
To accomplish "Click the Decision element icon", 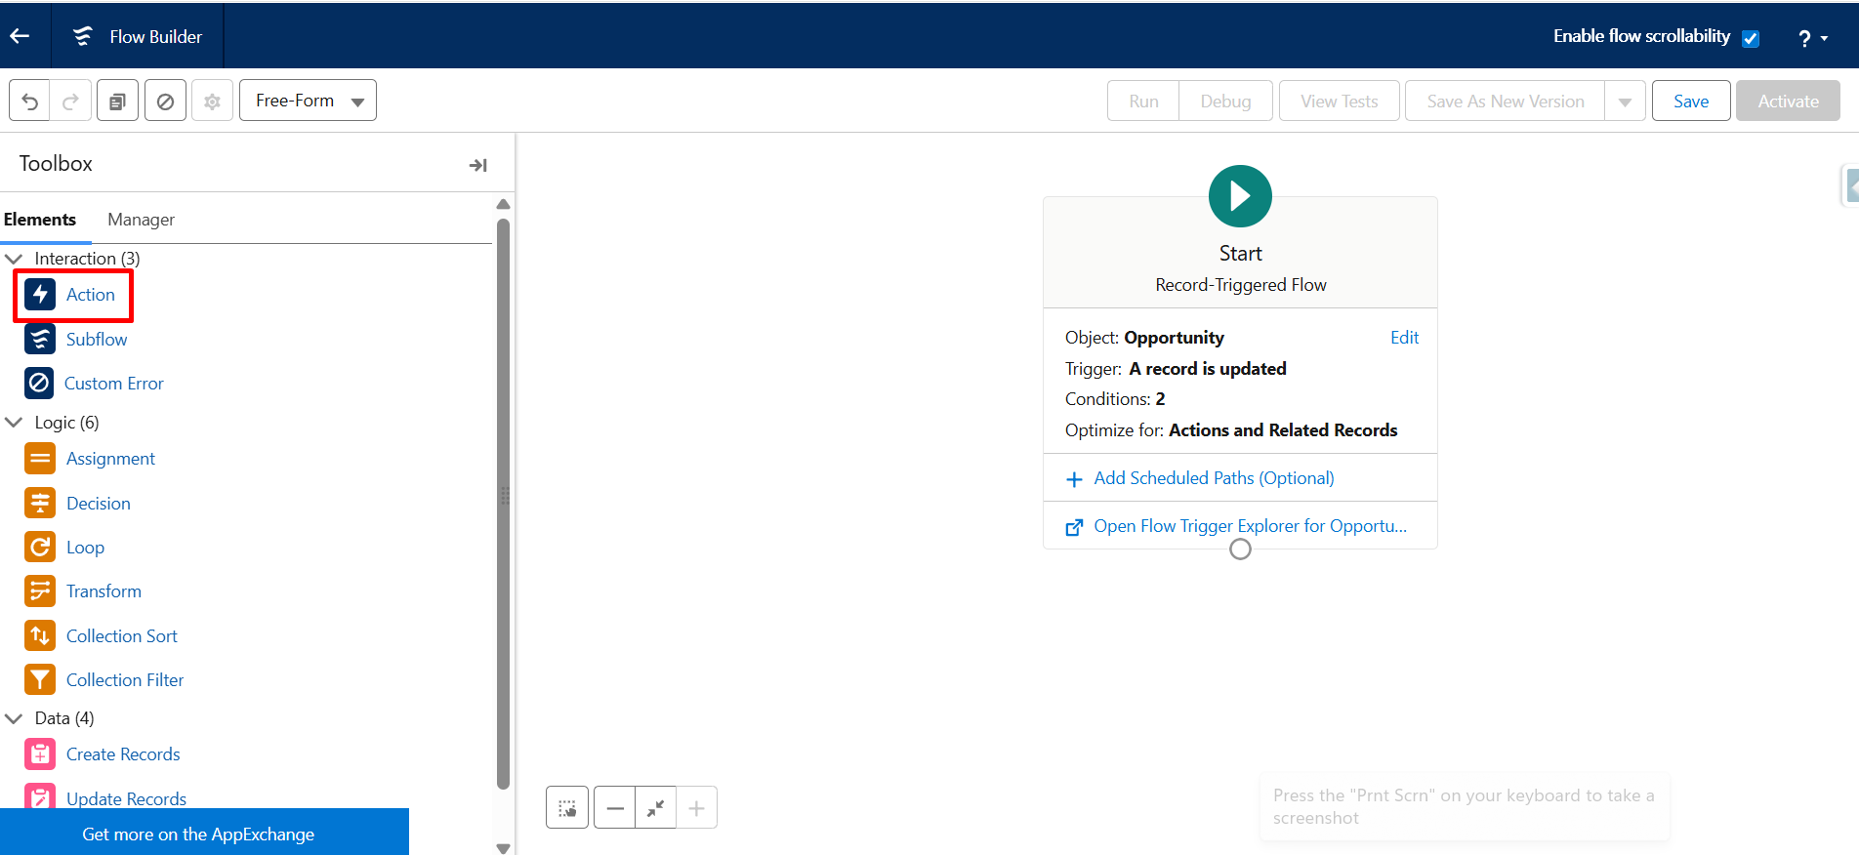I will click(x=40, y=504).
